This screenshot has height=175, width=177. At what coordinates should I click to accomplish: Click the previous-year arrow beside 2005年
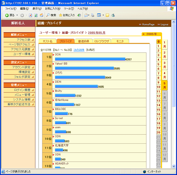(x=143, y=34)
